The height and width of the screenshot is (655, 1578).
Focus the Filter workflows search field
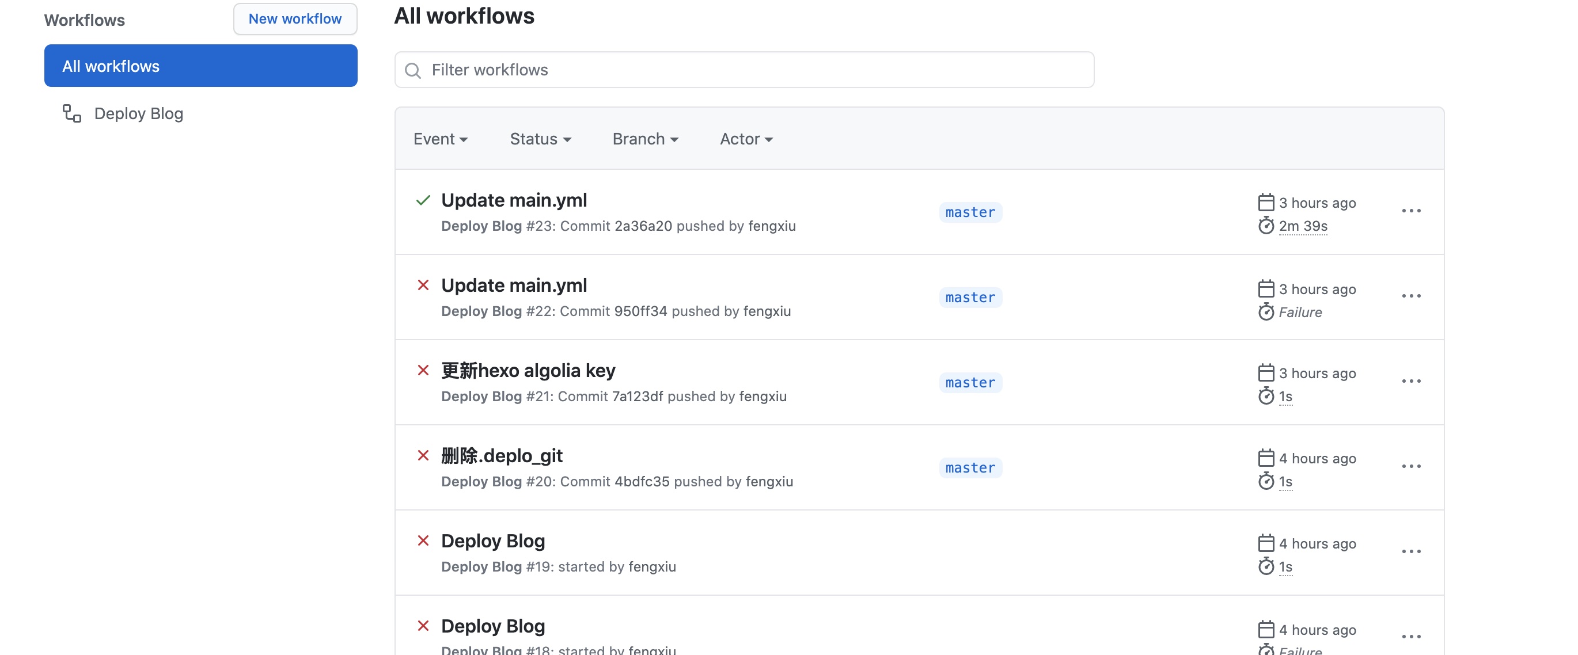click(753, 70)
